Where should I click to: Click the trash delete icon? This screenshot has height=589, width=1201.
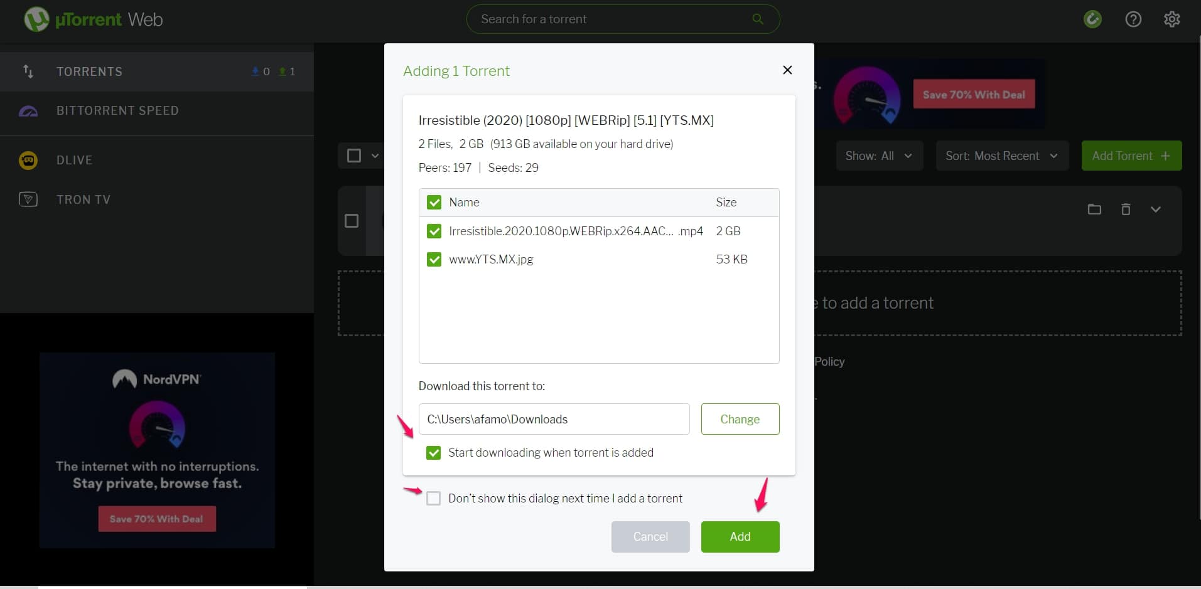[1126, 210]
